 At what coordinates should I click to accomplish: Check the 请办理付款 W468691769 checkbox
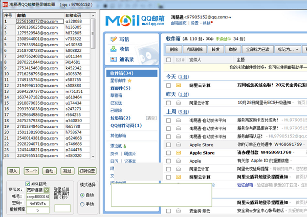coord(168,153)
